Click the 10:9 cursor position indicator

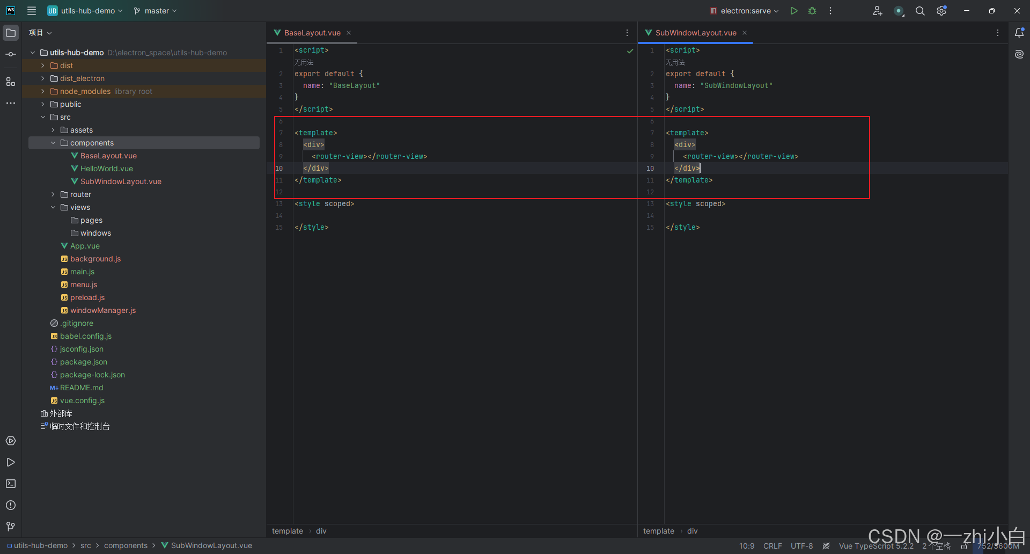(747, 546)
